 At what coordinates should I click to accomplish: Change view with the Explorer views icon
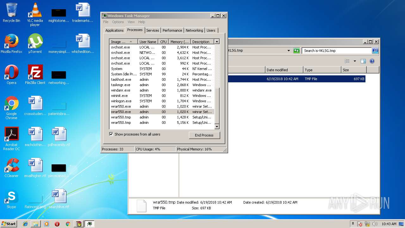[347, 61]
